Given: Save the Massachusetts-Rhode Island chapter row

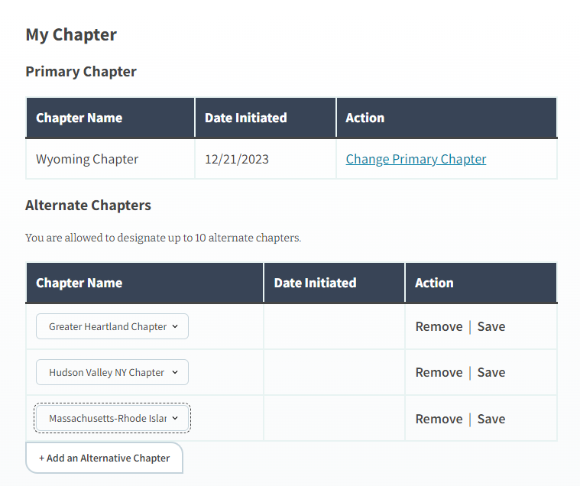Looking at the screenshot, I should click(491, 419).
